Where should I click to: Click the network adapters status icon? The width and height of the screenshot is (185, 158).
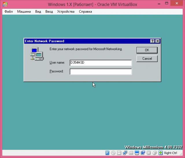(125, 153)
